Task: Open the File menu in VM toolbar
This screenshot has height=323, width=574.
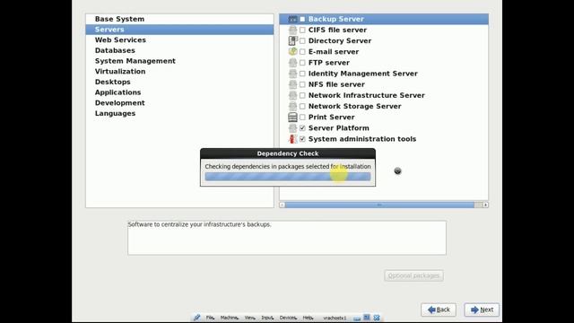Action: (210, 318)
